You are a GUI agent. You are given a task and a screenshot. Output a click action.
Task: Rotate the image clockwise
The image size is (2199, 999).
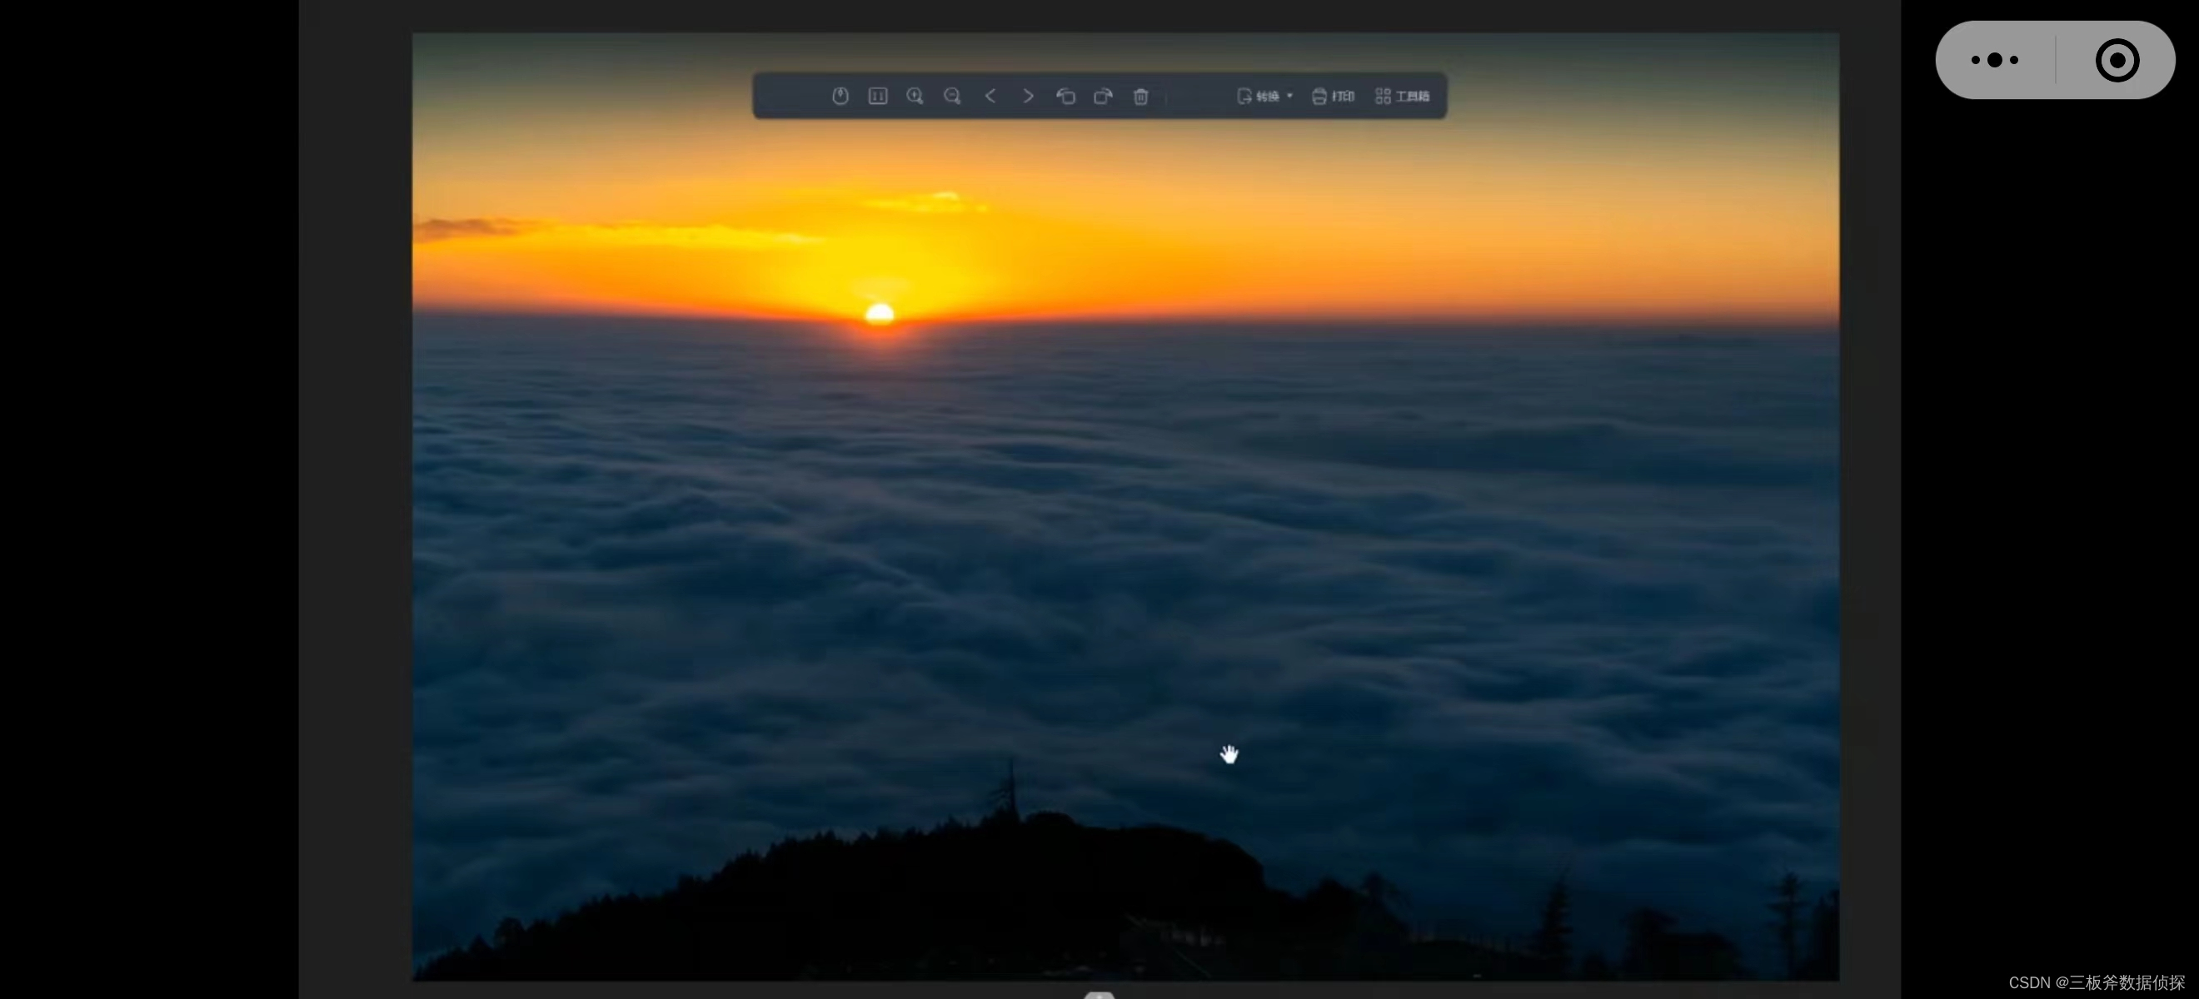pyautogui.click(x=1103, y=96)
